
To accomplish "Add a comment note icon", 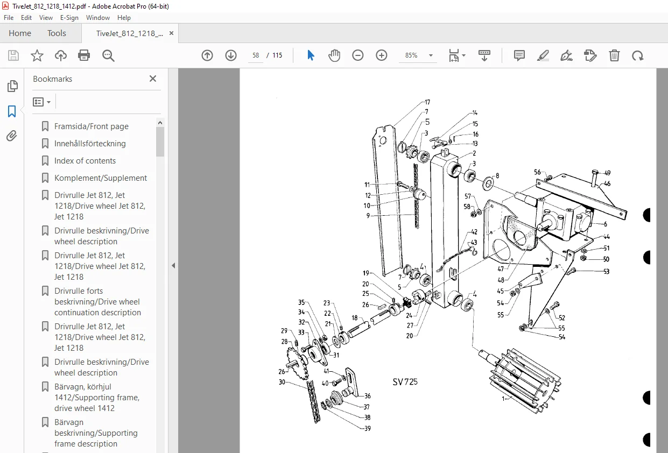I will point(519,55).
